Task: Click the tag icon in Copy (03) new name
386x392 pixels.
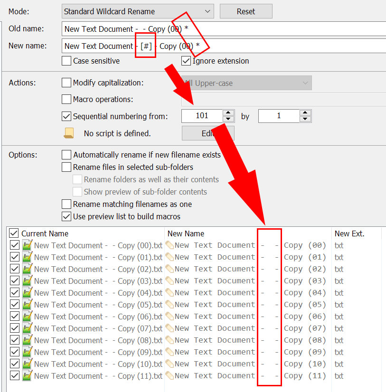Action: (x=169, y=280)
